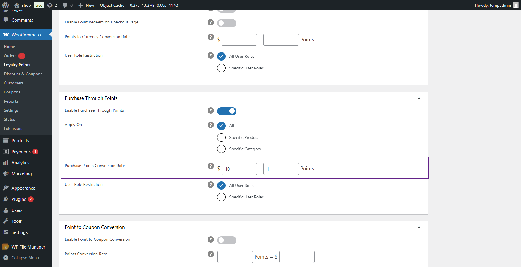The width and height of the screenshot is (521, 267).
Task: Open the Marketing sidebar menu
Action: click(x=21, y=174)
